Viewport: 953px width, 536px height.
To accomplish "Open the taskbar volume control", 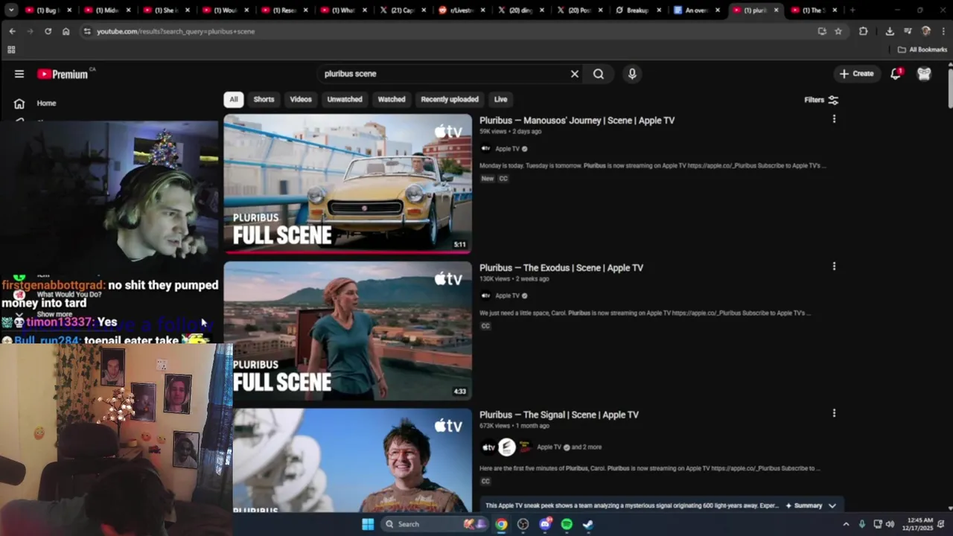I will [890, 524].
